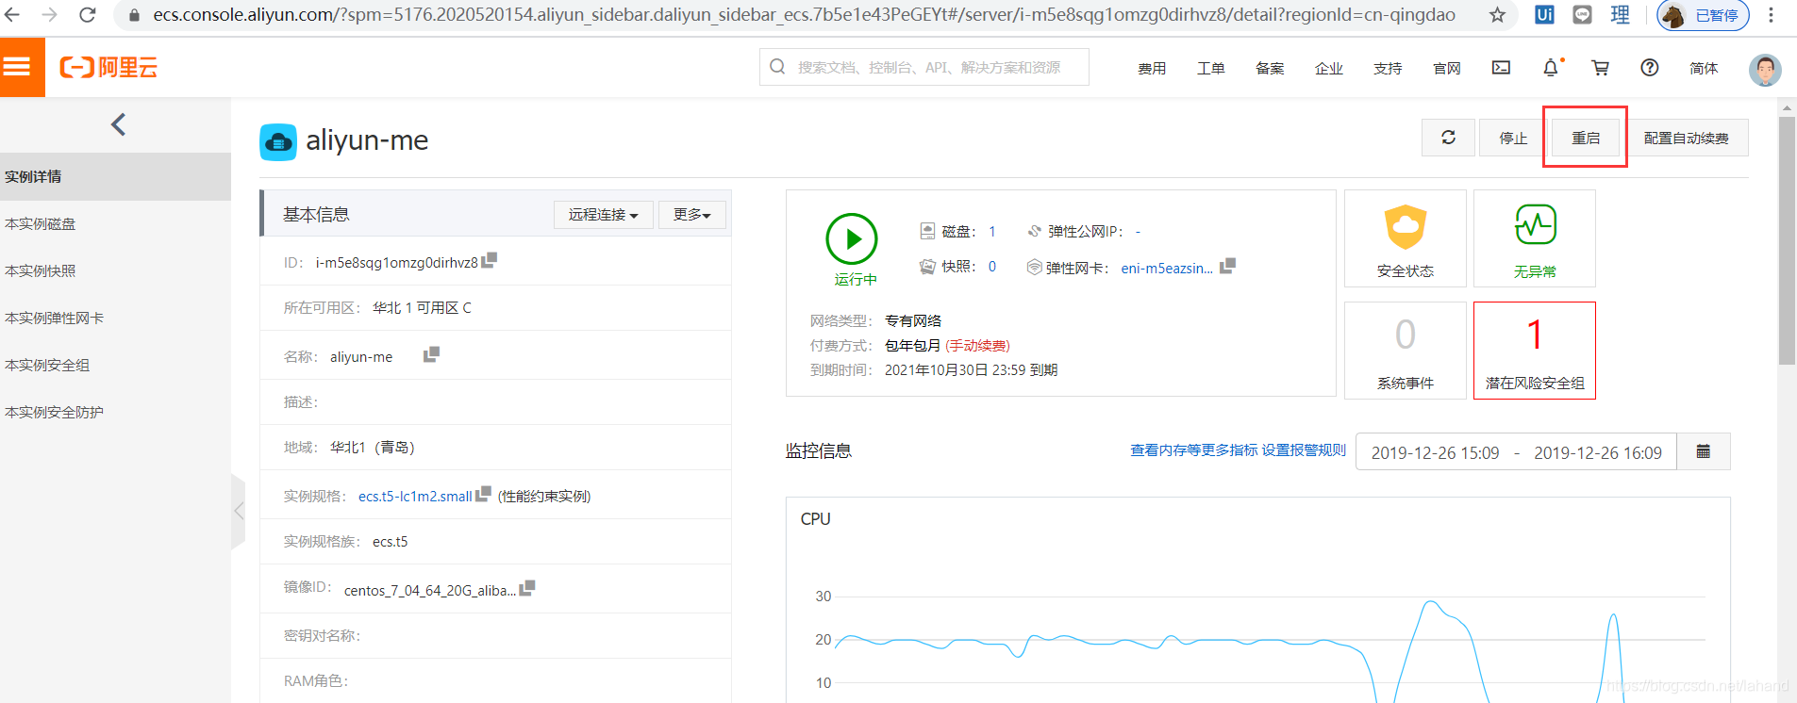Open the security status shield card
This screenshot has height=703, width=1797.
coord(1406,238)
